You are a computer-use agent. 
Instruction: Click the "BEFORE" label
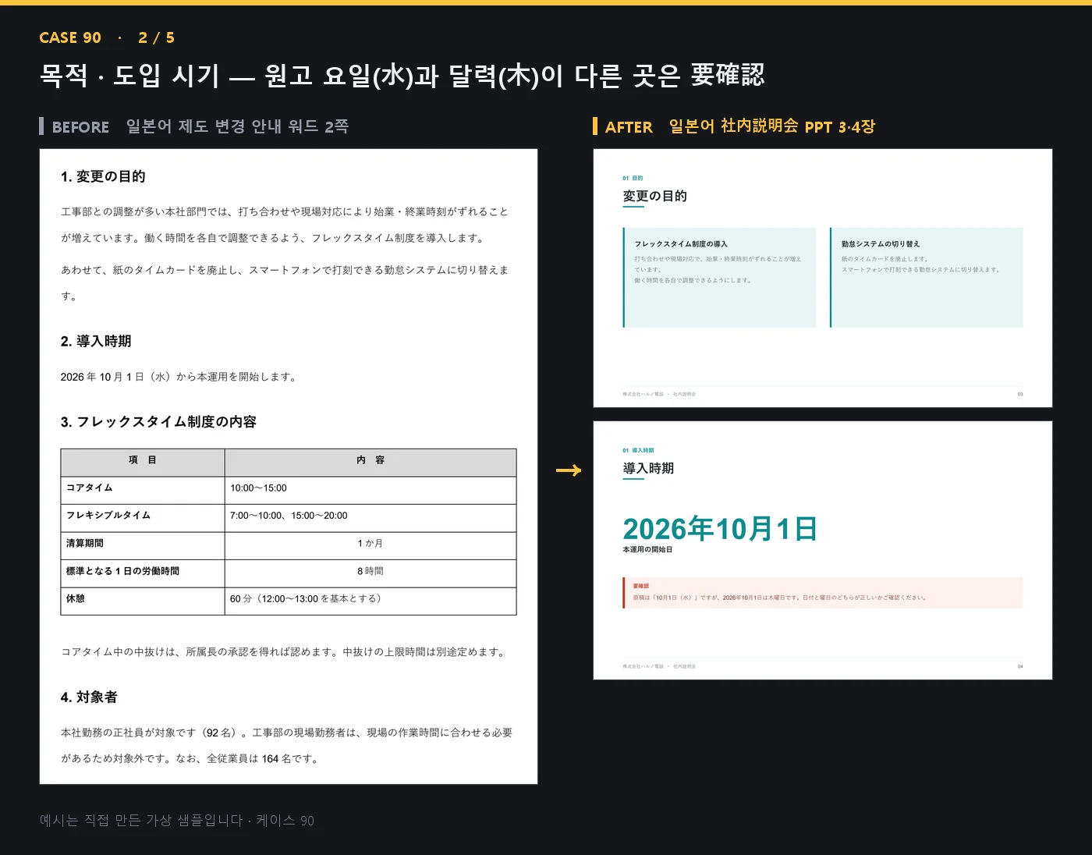coord(80,126)
